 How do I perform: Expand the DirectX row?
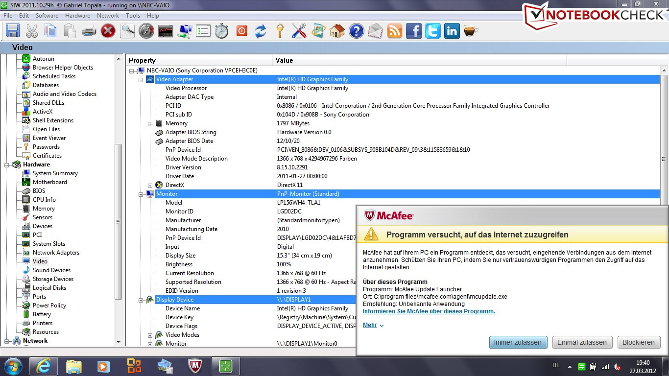[150, 185]
